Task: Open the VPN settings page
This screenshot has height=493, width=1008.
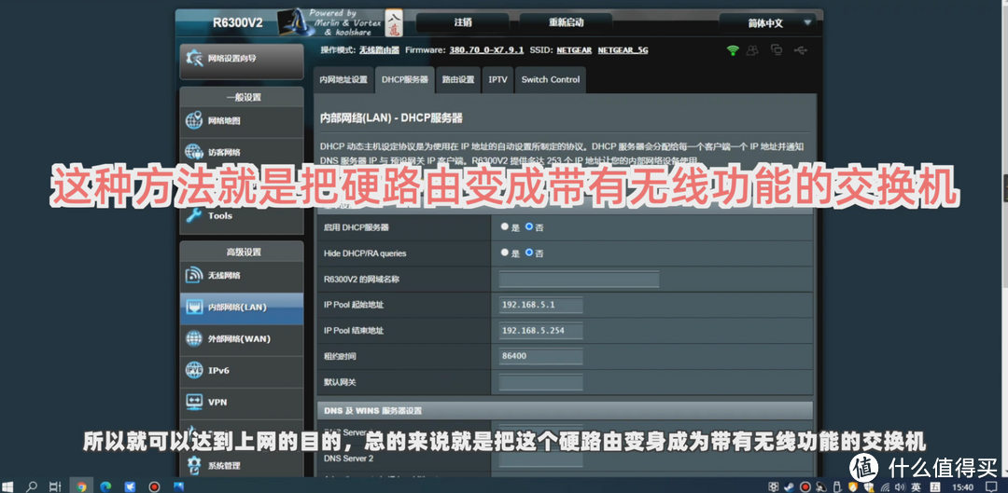Action: pos(242,403)
